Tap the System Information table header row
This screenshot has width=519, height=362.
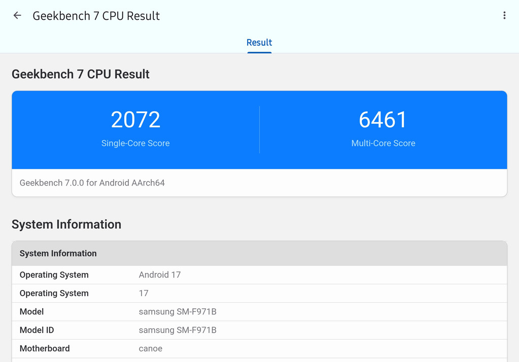(x=259, y=254)
